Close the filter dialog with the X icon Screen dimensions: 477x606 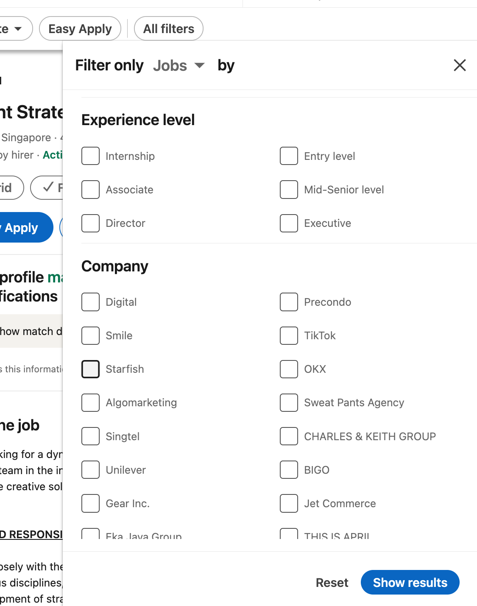click(x=460, y=65)
